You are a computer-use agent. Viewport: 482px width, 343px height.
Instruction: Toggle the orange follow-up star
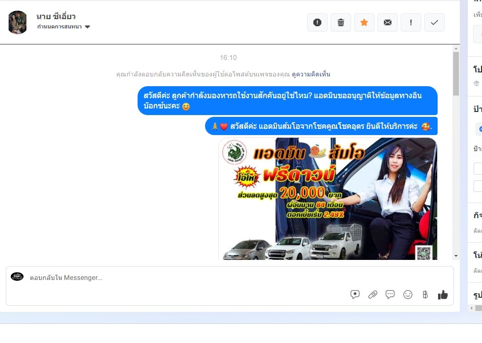coord(364,23)
